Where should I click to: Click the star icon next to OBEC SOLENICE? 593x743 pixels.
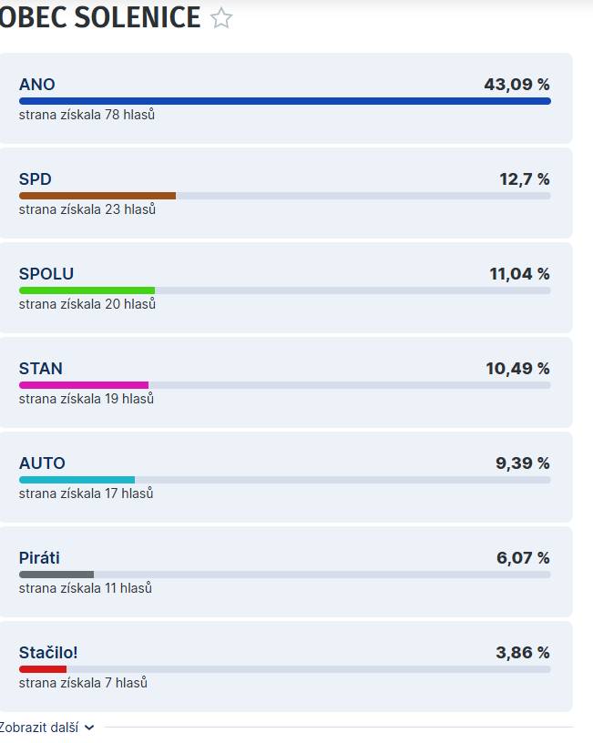tap(219, 15)
